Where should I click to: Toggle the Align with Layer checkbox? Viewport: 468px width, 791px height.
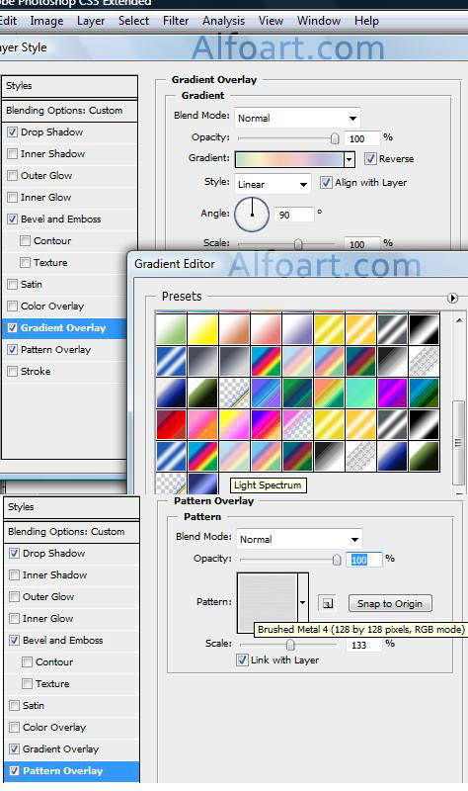pos(326,182)
